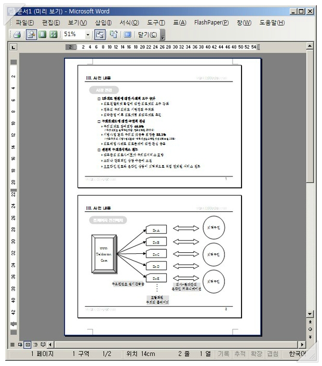Click the Full Screen icon
Viewport: 322px width, 366px height.
point(127,35)
